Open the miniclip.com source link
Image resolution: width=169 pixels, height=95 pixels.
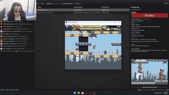pyautogui.click(x=148, y=26)
